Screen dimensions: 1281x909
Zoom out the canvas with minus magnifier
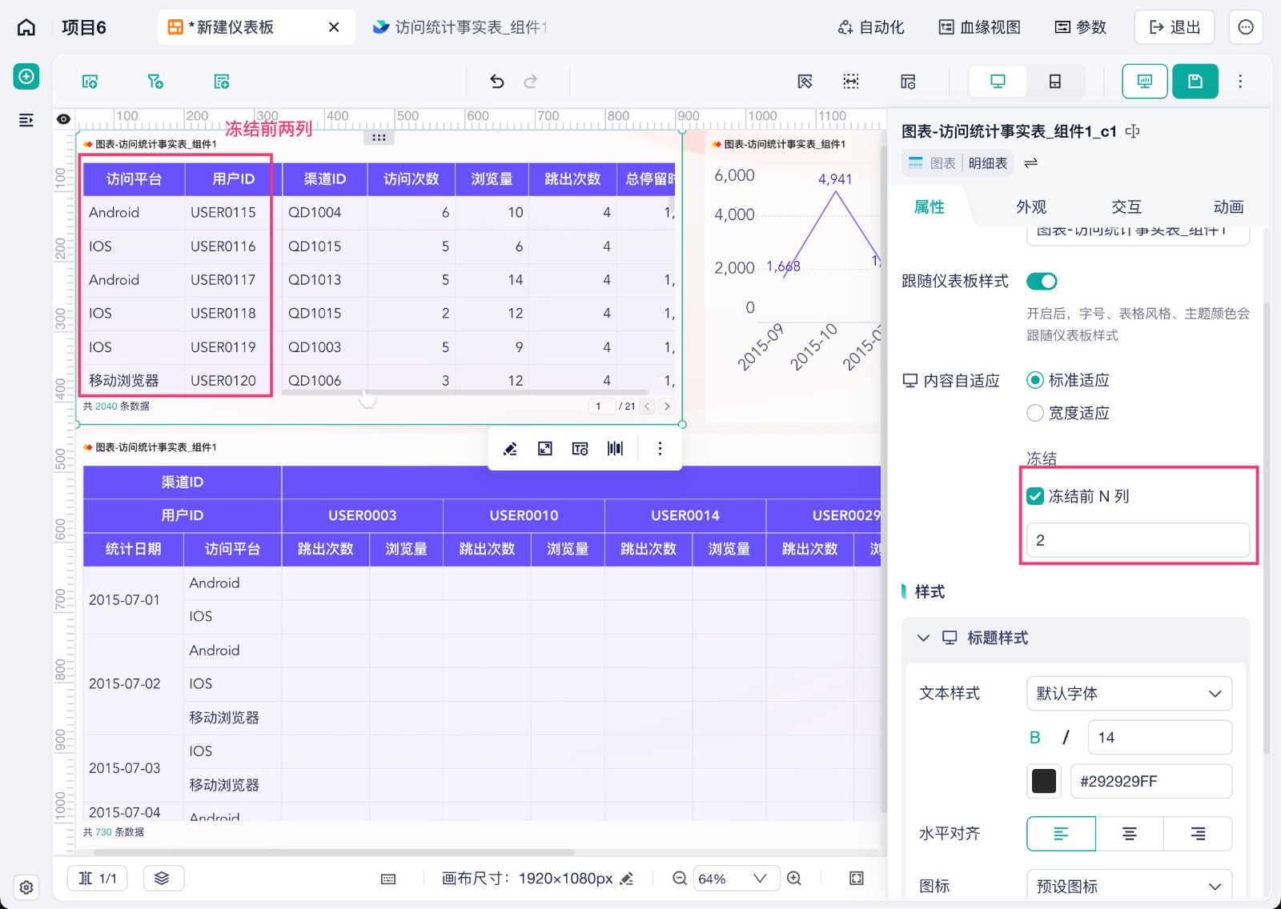[680, 878]
